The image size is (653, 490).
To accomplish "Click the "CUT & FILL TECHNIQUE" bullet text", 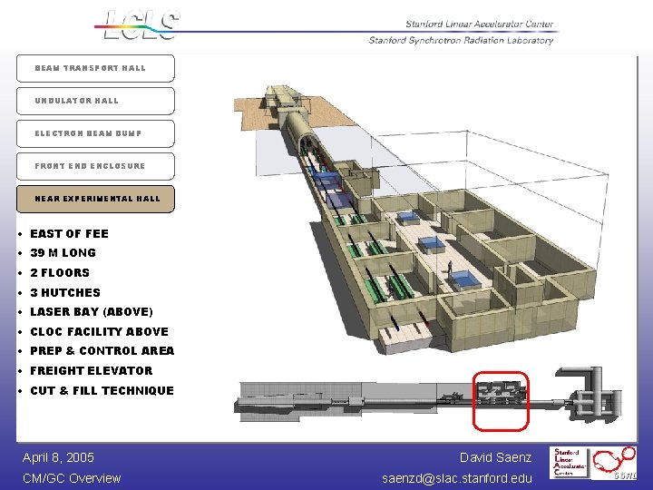I will click(102, 391).
